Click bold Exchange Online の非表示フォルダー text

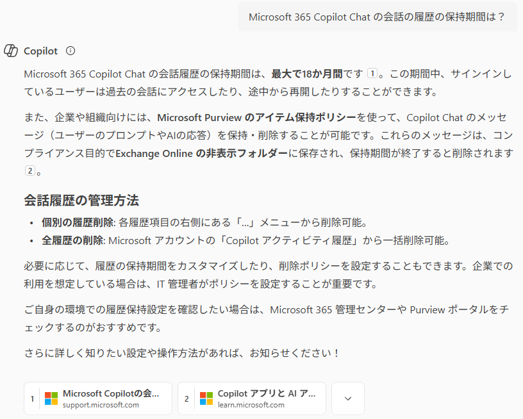pyautogui.click(x=201, y=153)
